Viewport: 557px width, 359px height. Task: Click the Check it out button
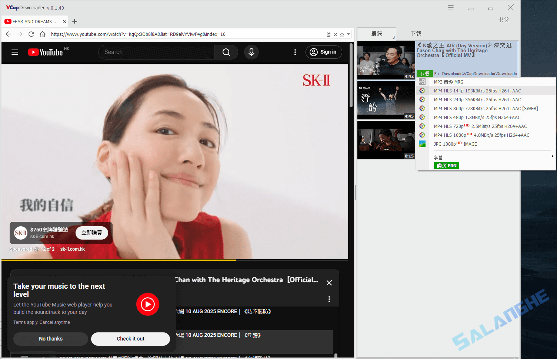click(130, 339)
